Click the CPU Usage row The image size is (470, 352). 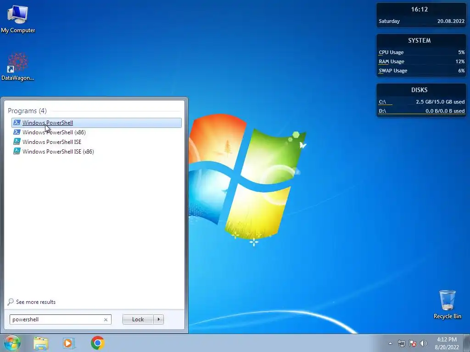(421, 52)
